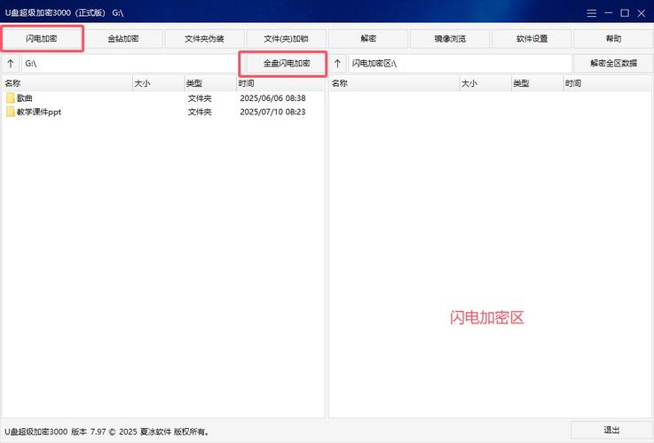Click the 退出 button
This screenshot has height=443, width=654.
point(611,431)
